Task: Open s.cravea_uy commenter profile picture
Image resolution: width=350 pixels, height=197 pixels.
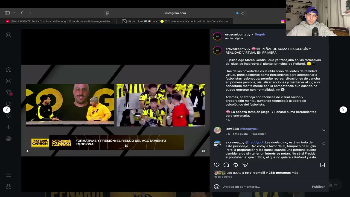Action: pyautogui.click(x=217, y=144)
